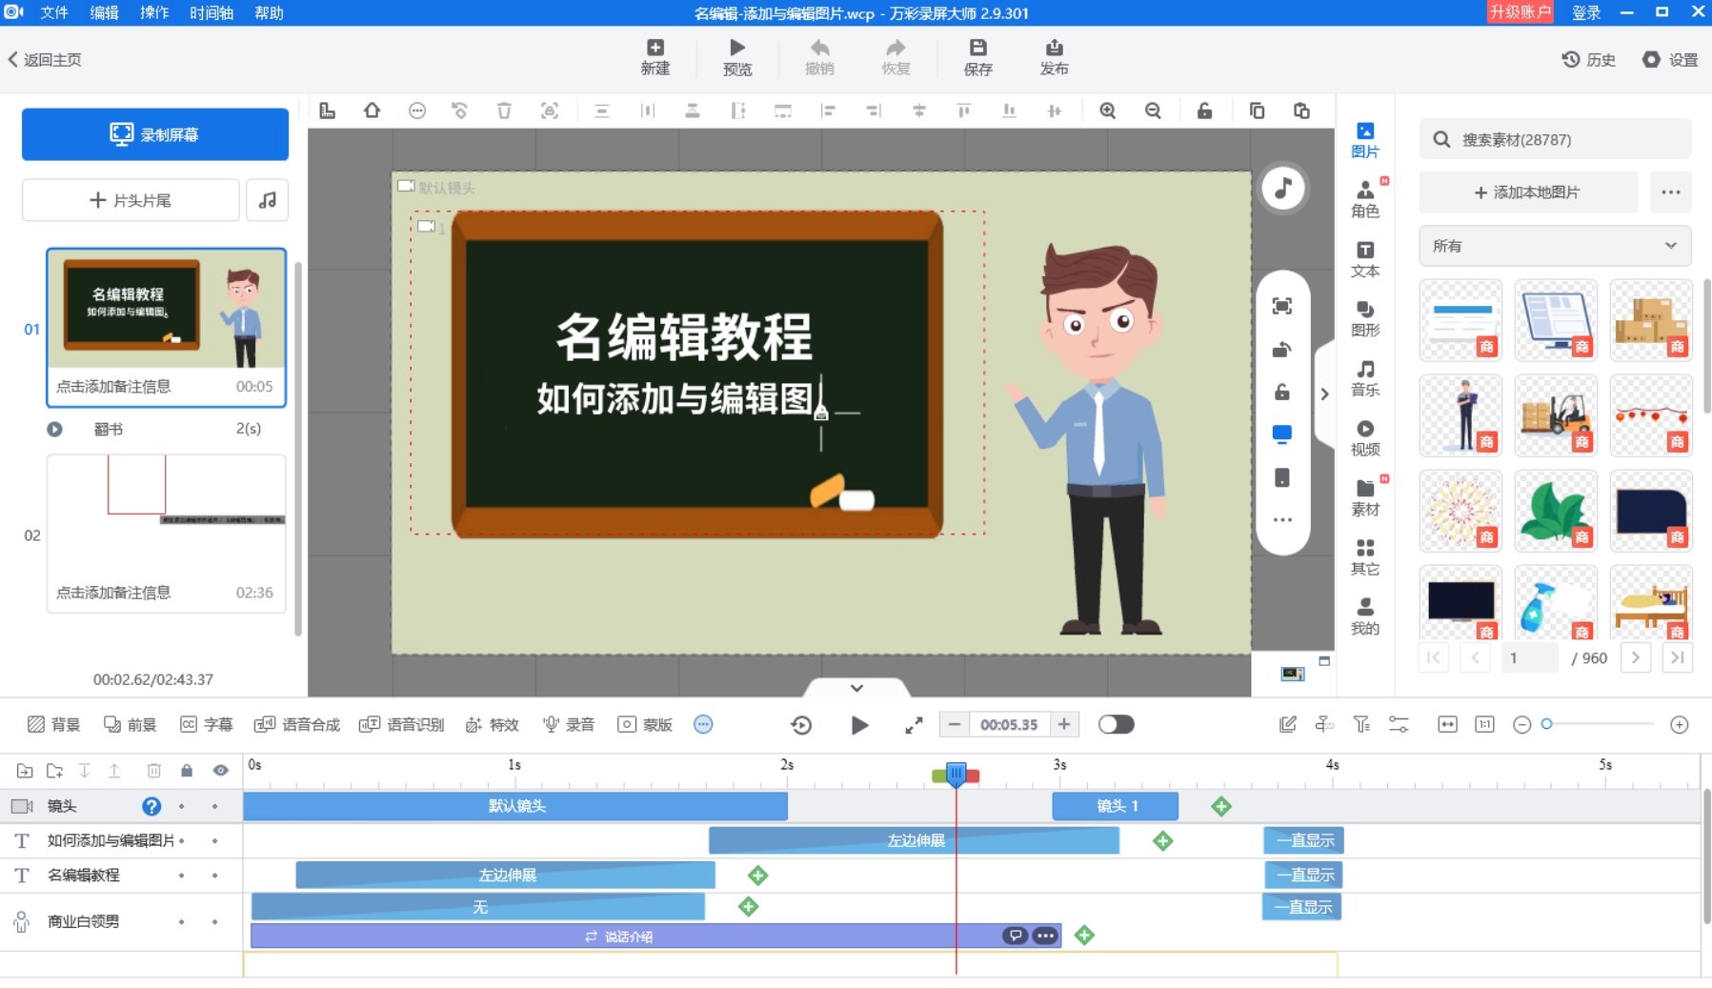Image resolution: width=1712 pixels, height=988 pixels.
Task: Toggle the eye visibility icon in timeline header
Action: (x=221, y=771)
